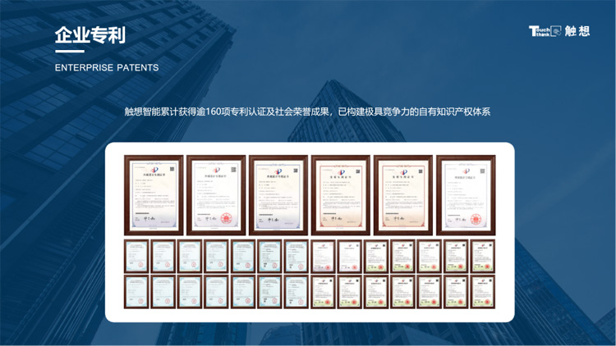
Task: Select the fourth large pink-bordered certificate
Action: coord(341,194)
